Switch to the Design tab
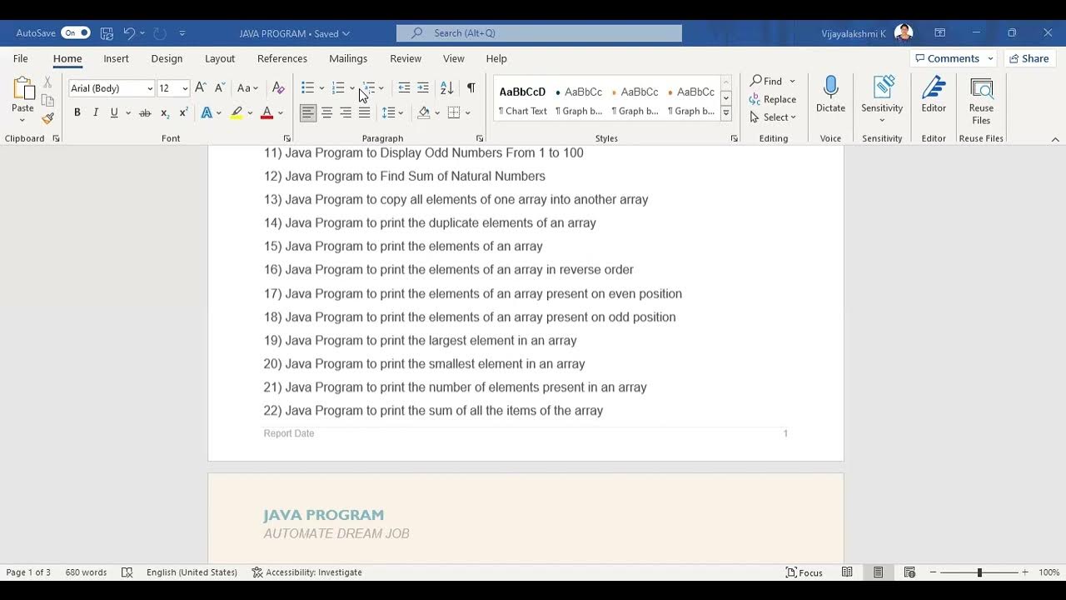Image resolution: width=1066 pixels, height=600 pixels. (x=167, y=58)
